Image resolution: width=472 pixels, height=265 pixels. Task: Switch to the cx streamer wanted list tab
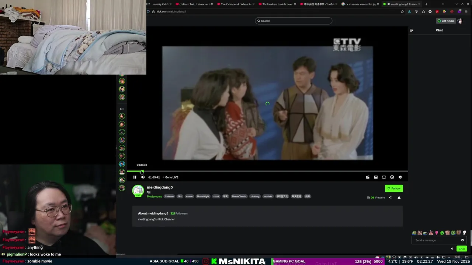coord(361,4)
